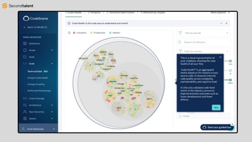Open the Filter by issue ID dropdown

point(203,33)
